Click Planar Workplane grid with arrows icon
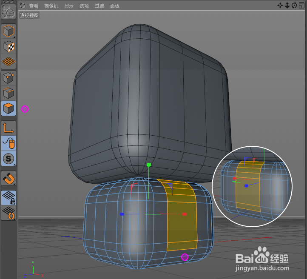307x279 pixels. click(9, 213)
